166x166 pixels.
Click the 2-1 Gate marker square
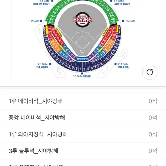click(50, 64)
